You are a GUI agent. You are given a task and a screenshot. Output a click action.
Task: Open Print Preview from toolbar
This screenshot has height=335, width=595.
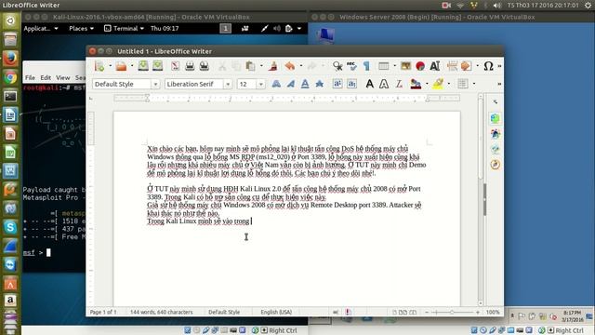pyautogui.click(x=205, y=66)
